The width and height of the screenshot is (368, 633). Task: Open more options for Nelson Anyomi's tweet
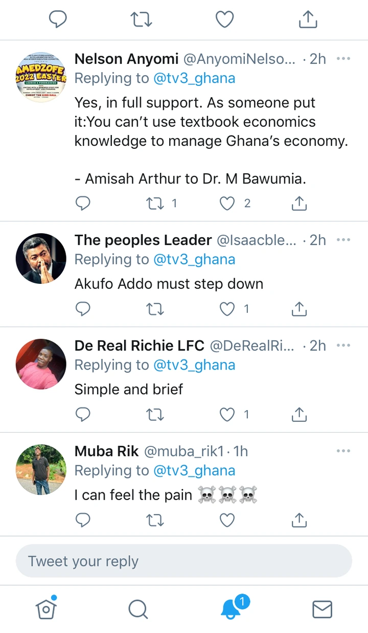pyautogui.click(x=343, y=59)
